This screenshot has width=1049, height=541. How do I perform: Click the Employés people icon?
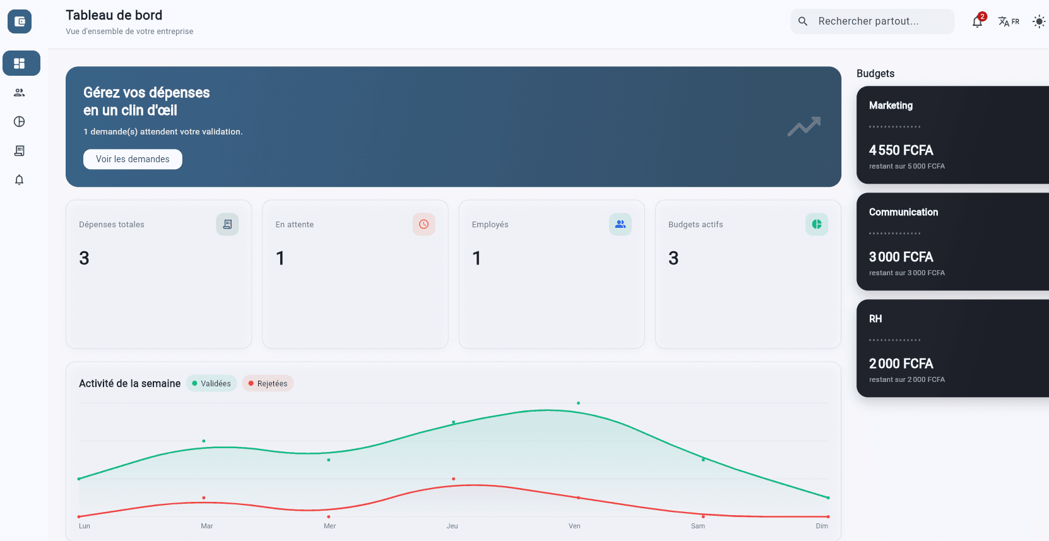click(x=620, y=224)
